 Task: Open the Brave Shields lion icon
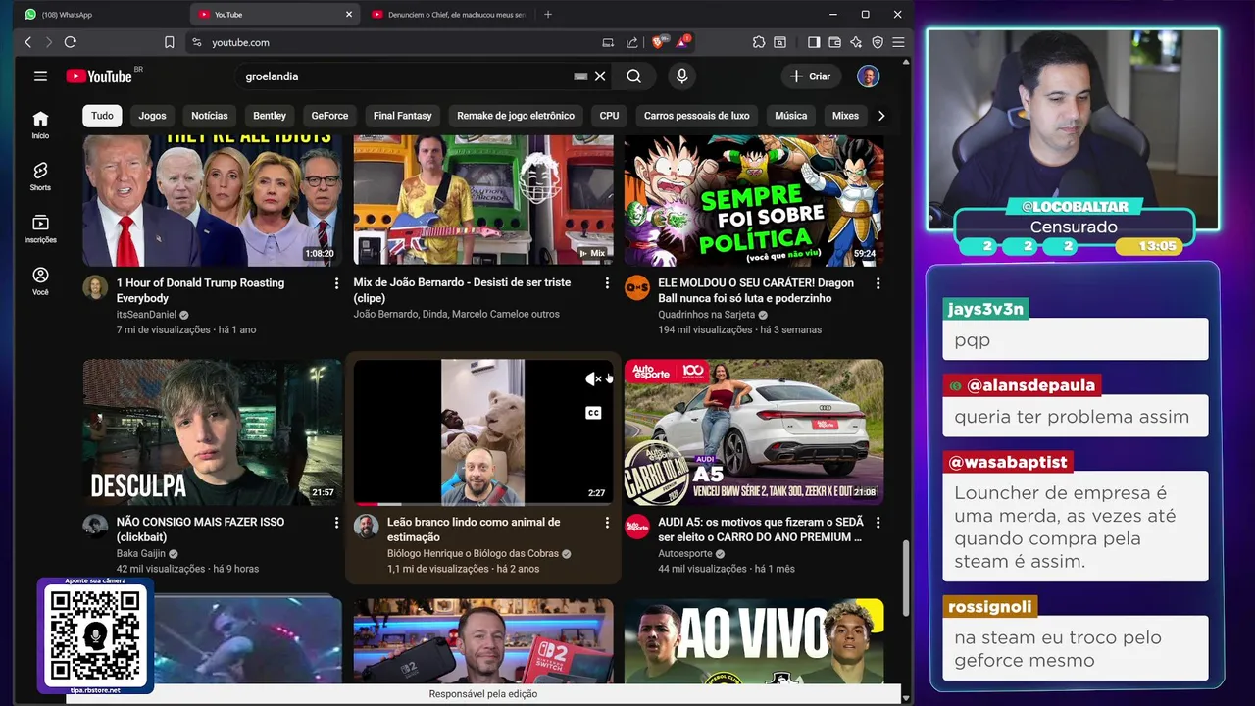(x=660, y=42)
